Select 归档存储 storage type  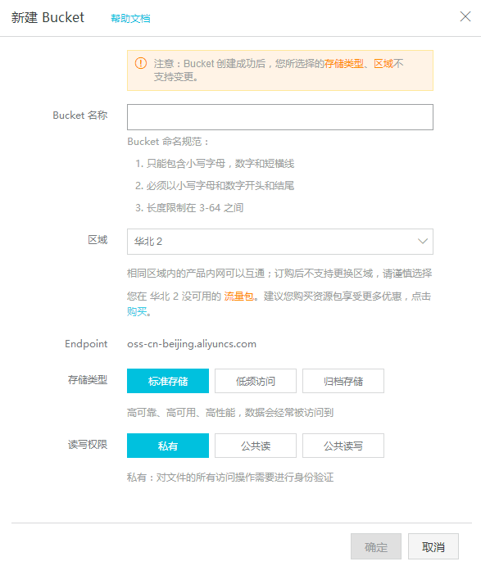coord(343,381)
